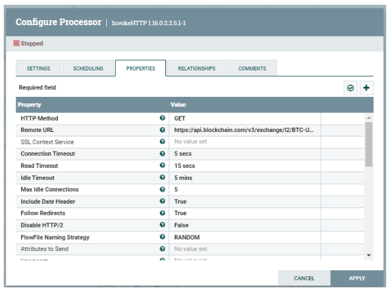390x293 pixels.
Task: Show help for FlowFile Naming Strategy
Action: pos(162,237)
